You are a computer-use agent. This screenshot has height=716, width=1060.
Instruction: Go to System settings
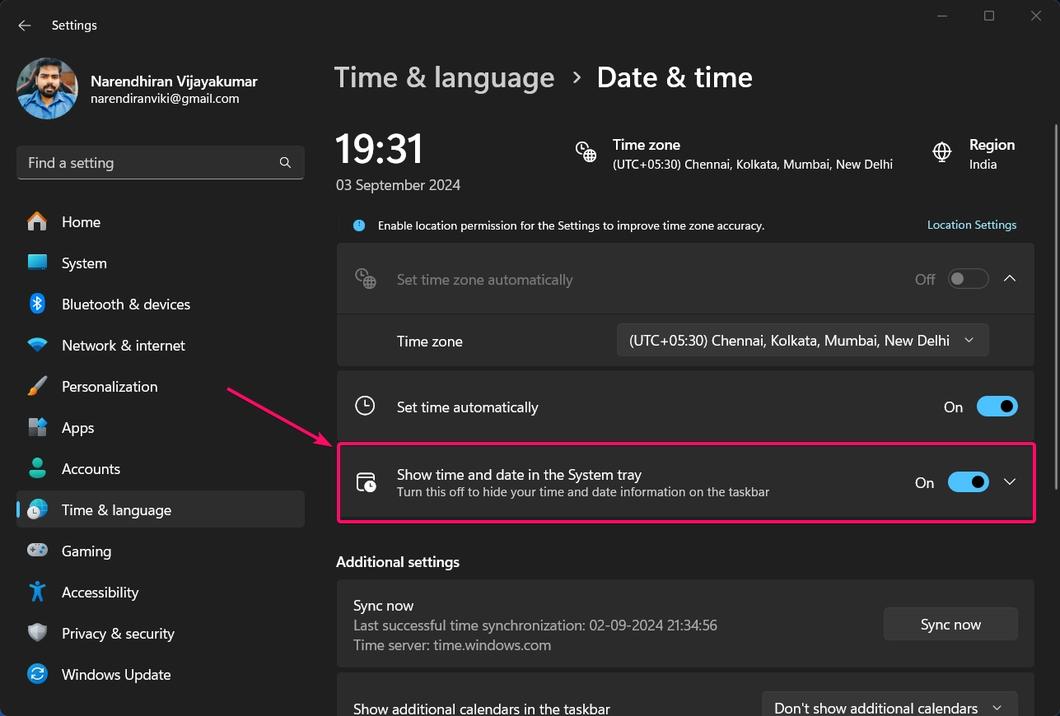pos(161,263)
